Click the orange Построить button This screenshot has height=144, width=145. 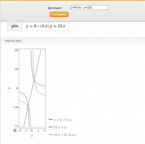pyautogui.click(x=59, y=14)
